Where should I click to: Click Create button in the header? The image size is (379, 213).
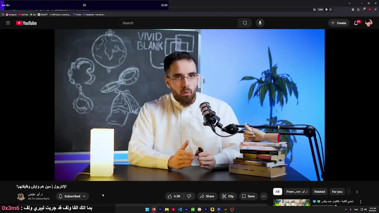click(338, 23)
